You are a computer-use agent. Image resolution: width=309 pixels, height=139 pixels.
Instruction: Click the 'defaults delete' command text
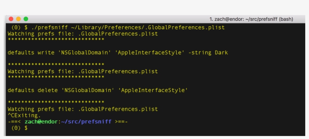click(33, 90)
